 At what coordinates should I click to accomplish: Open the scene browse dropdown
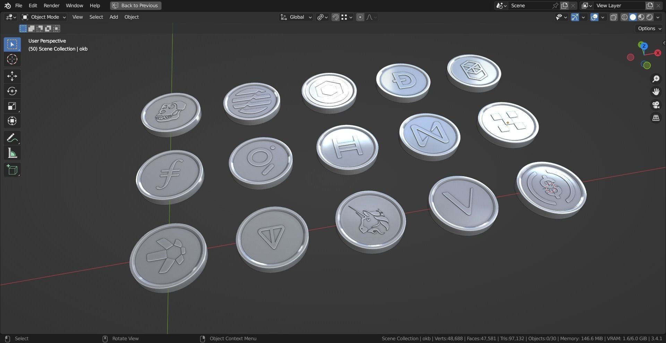pos(501,6)
